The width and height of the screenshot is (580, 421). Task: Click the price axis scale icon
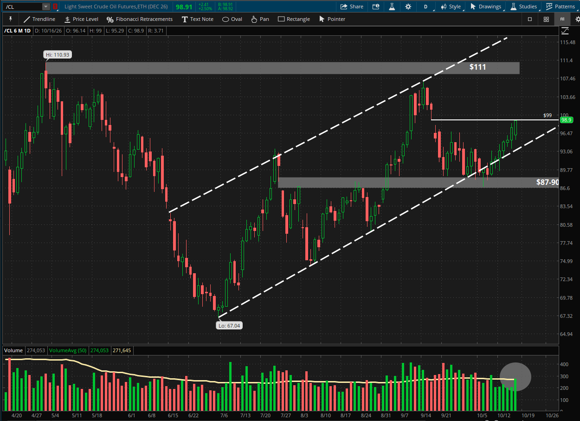point(565,31)
